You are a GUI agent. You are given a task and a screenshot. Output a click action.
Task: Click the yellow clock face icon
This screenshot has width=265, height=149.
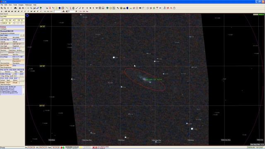coord(111,8)
